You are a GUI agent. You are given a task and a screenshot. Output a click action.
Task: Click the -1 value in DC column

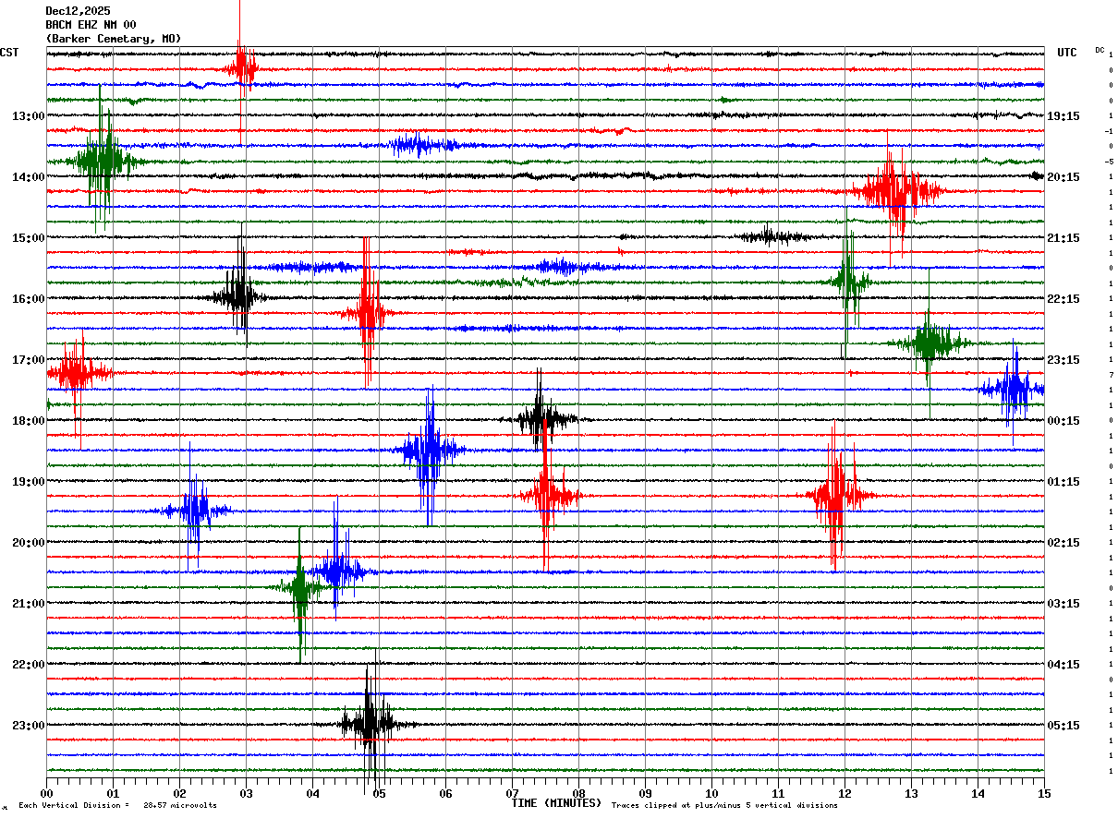coord(1110,131)
